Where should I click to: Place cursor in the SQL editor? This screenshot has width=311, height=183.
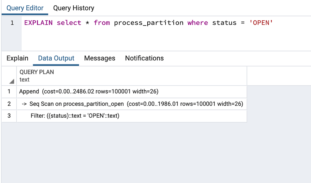[157, 34]
